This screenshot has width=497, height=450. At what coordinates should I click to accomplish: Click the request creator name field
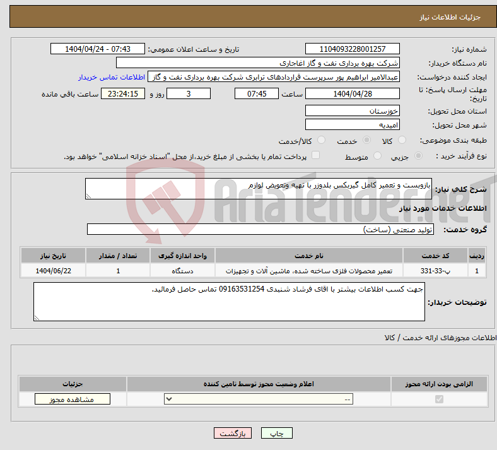(274, 77)
